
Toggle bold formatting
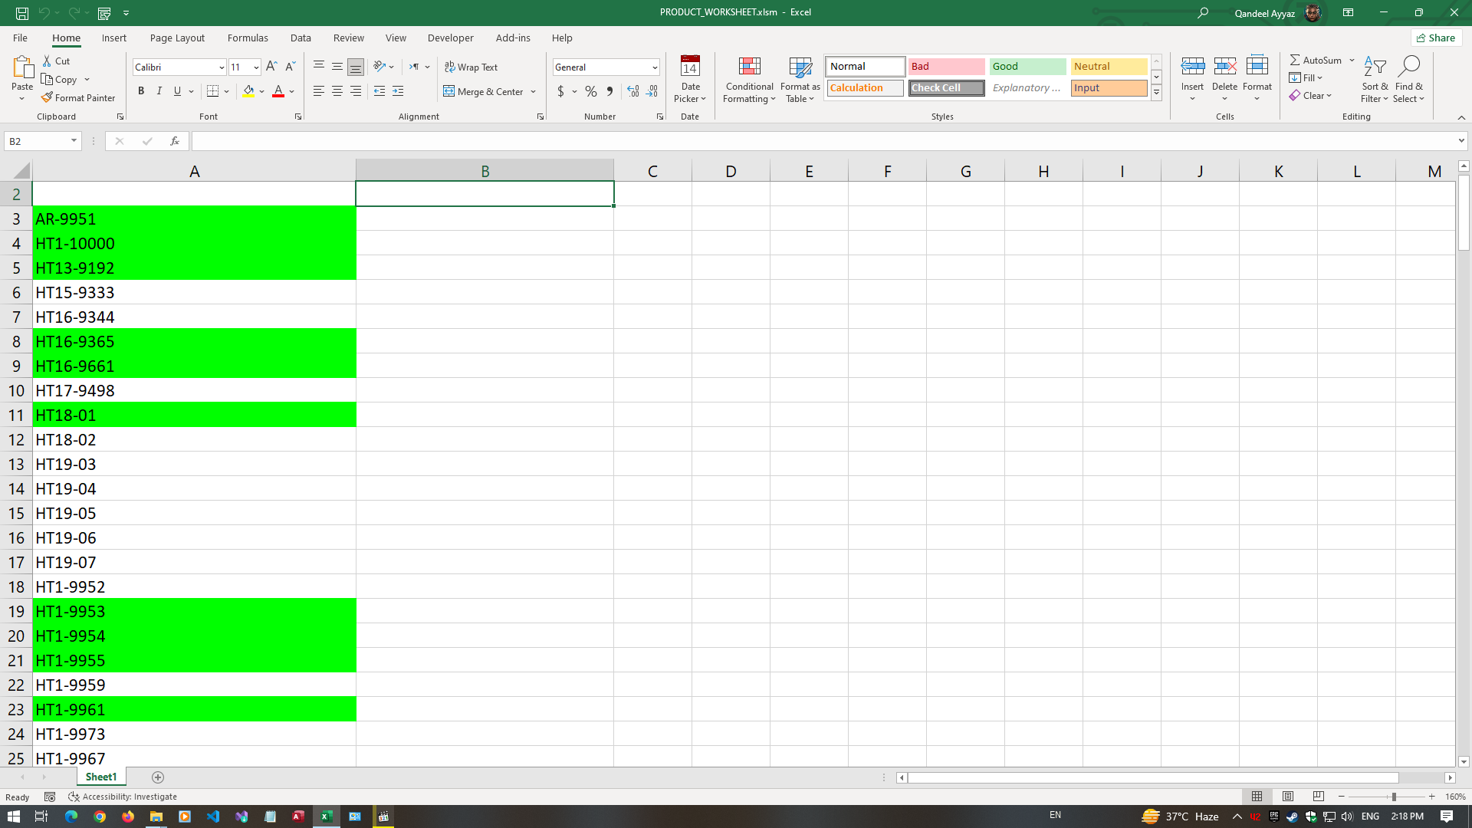coord(141,90)
